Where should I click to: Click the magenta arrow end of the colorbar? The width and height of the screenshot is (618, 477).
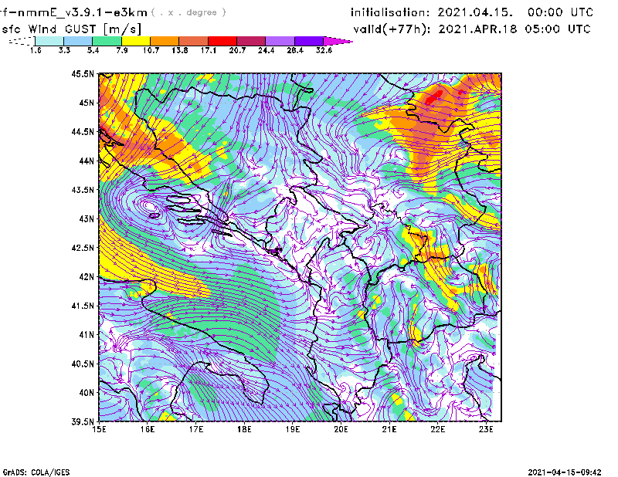point(338,41)
